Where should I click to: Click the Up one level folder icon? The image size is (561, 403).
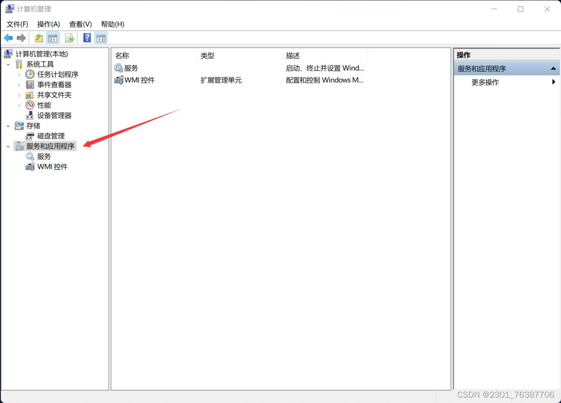pyautogui.click(x=39, y=38)
